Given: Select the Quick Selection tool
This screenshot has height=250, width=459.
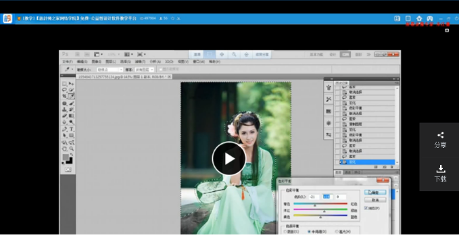Looking at the screenshot, I should point(71,90).
